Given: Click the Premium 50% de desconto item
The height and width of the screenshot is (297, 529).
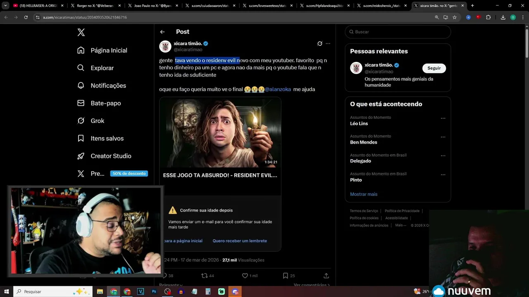Looking at the screenshot, I should coord(112,174).
